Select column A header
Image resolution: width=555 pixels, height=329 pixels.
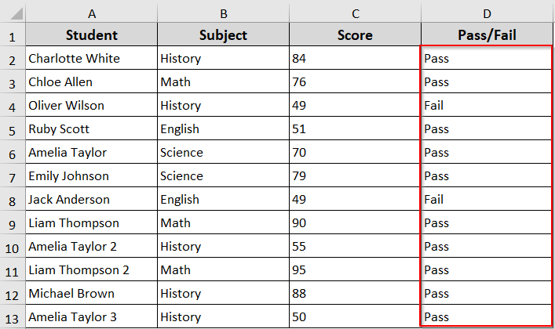92,13
